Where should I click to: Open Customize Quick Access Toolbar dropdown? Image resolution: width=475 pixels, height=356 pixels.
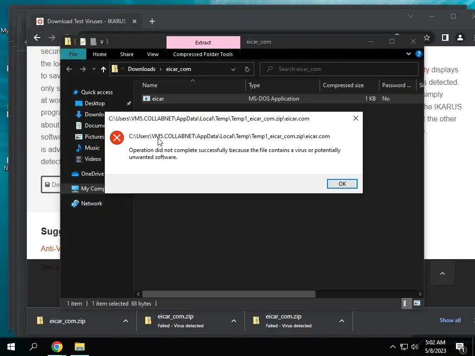click(x=102, y=42)
